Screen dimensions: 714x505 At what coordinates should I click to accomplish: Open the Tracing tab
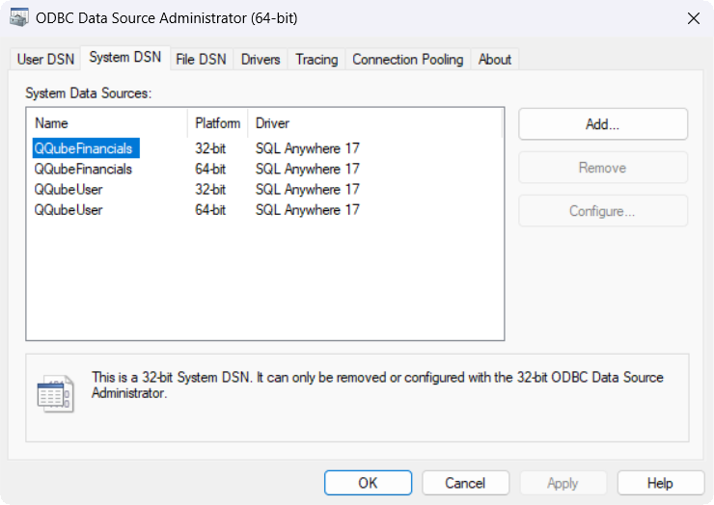tap(316, 60)
